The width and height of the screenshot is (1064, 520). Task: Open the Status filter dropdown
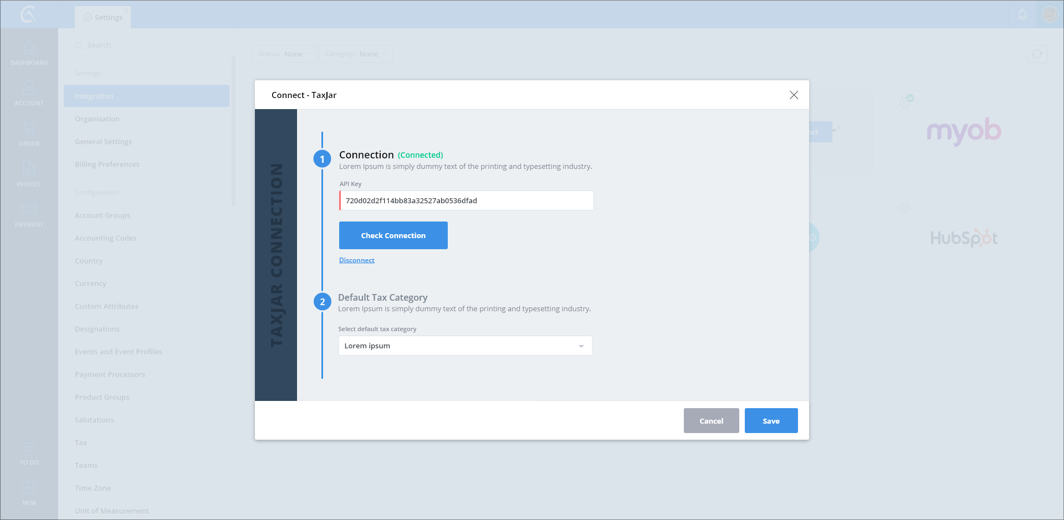pos(284,54)
